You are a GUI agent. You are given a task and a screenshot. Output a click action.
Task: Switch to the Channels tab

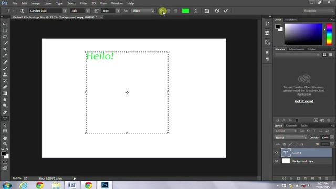[x=291, y=125]
